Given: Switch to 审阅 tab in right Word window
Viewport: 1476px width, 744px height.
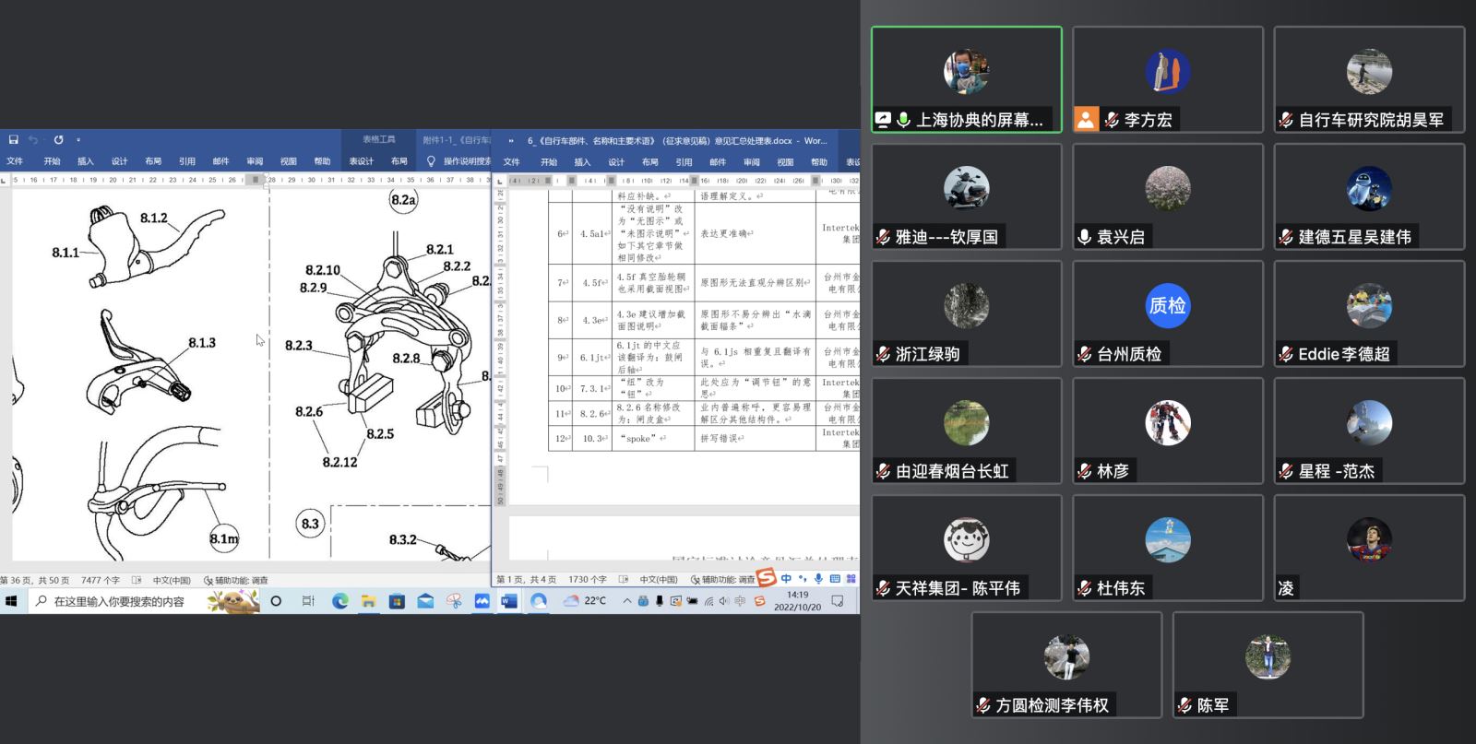Looking at the screenshot, I should 751,162.
